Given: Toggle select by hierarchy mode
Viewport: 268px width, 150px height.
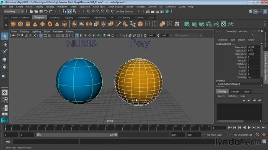Looking at the screenshot, I should click(64, 11).
